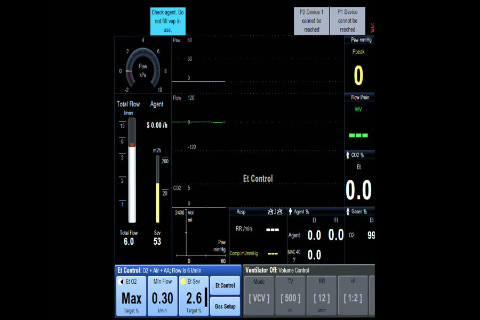Dismiss the 'Check agent' cyan alert message
Image resolution: width=480 pixels, height=320 pixels.
coord(168,21)
